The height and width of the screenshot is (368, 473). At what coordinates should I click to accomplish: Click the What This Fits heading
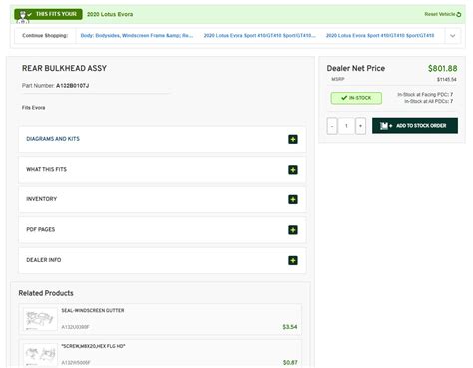coord(46,169)
